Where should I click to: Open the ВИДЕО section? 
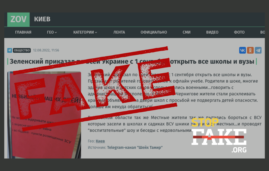click(x=212, y=32)
